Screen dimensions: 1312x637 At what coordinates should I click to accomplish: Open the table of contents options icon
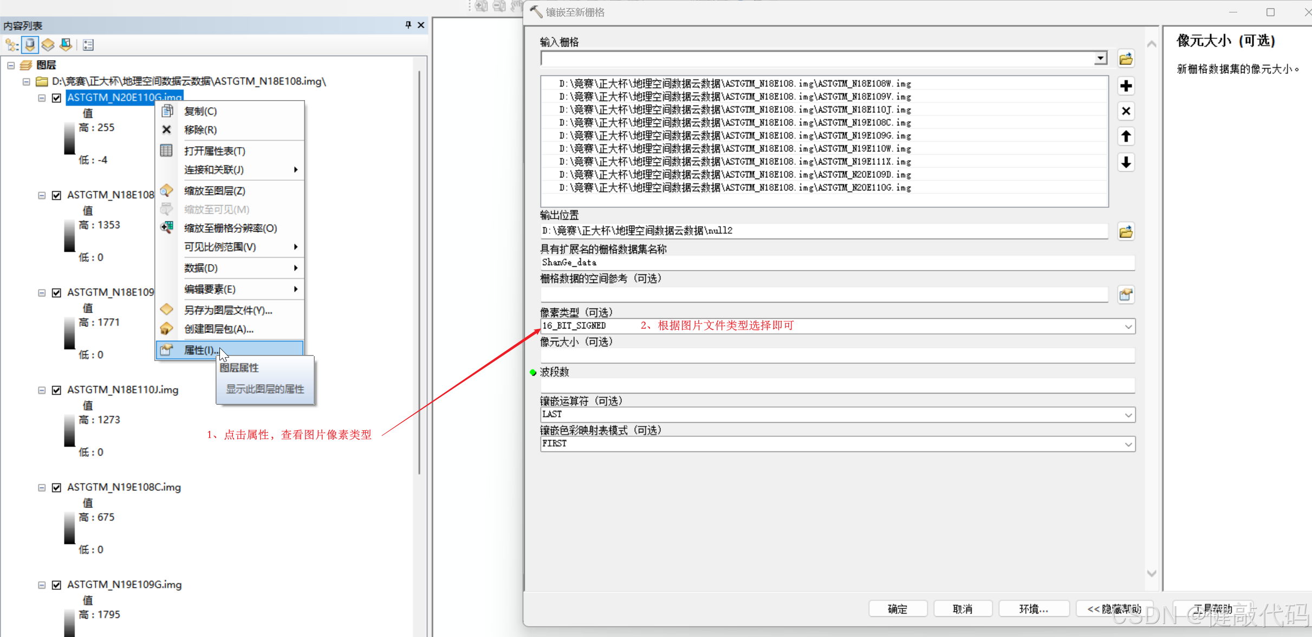coord(88,45)
